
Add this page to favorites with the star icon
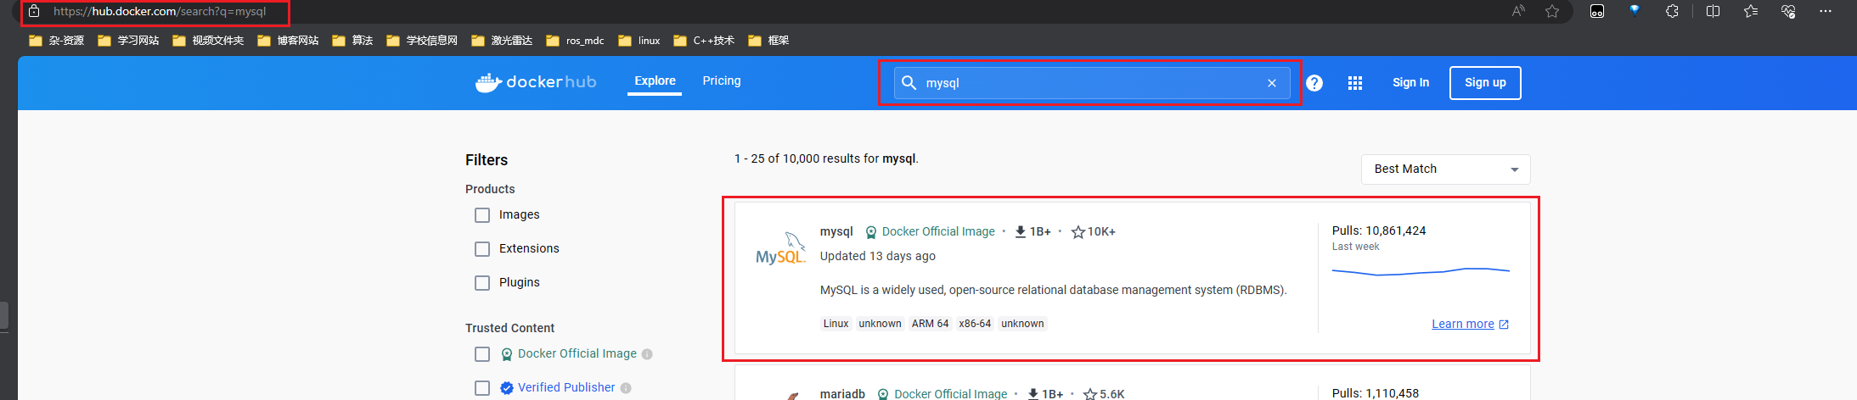click(1552, 11)
